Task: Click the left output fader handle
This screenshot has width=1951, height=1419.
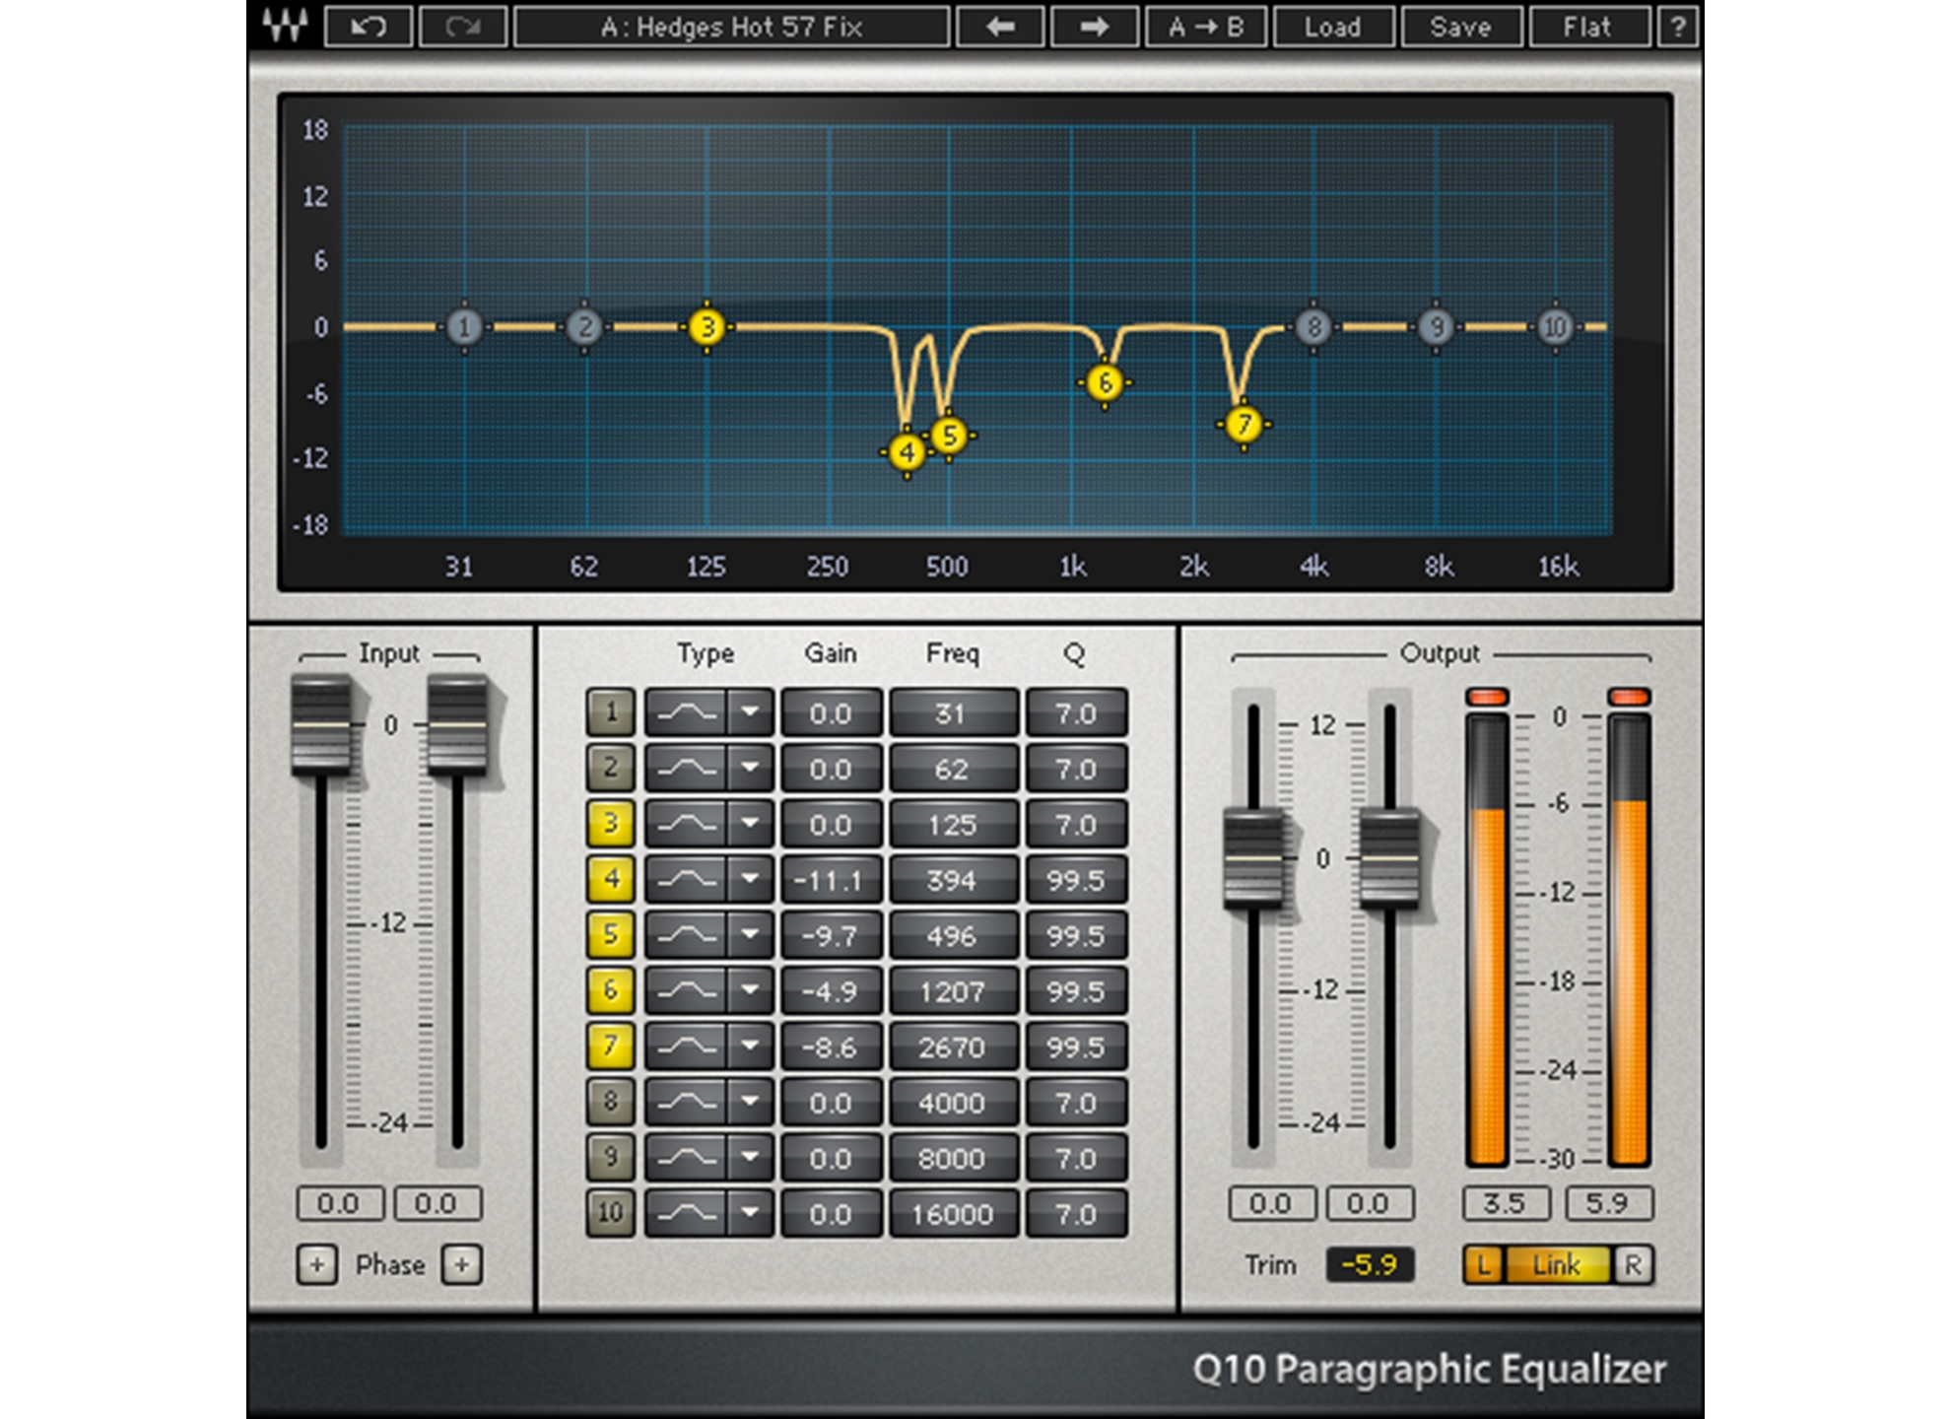Action: 1252,857
